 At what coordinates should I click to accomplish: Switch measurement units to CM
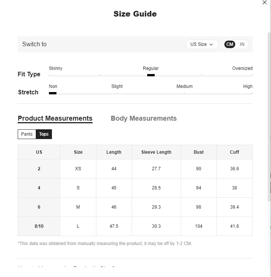click(230, 44)
